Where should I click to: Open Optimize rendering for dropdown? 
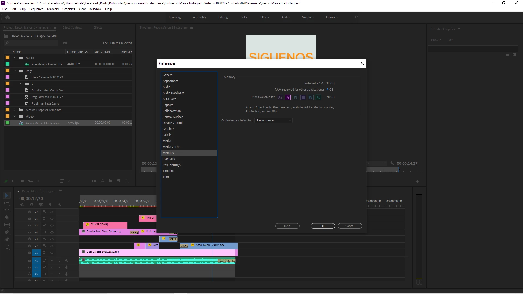pos(273,120)
